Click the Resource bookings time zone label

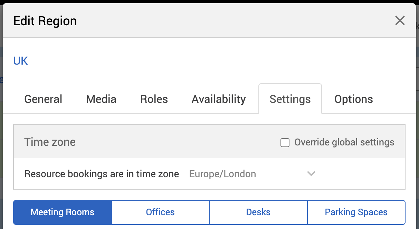click(102, 174)
